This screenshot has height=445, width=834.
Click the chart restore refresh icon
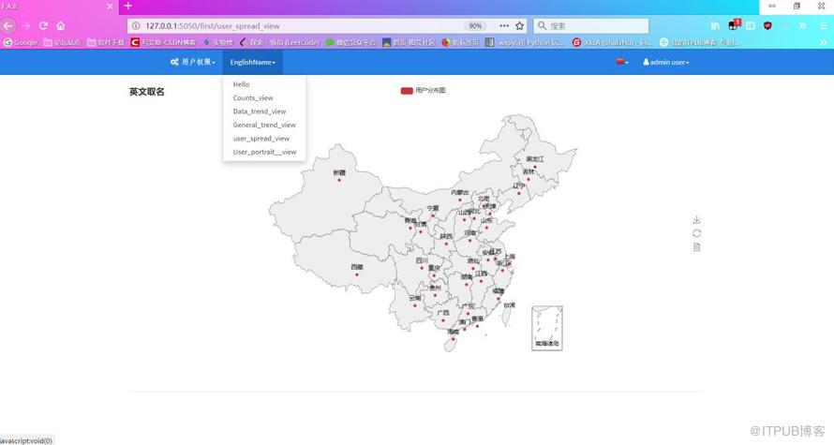pos(697,233)
